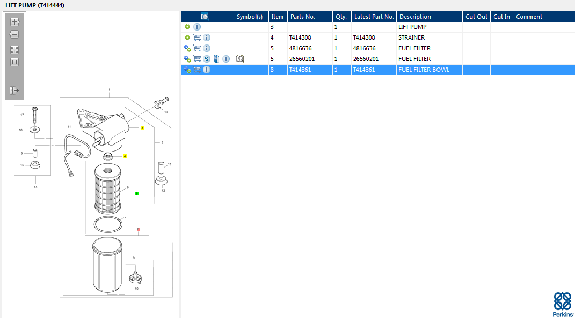
Task: Sort by the Qty. column header
Action: click(342, 17)
